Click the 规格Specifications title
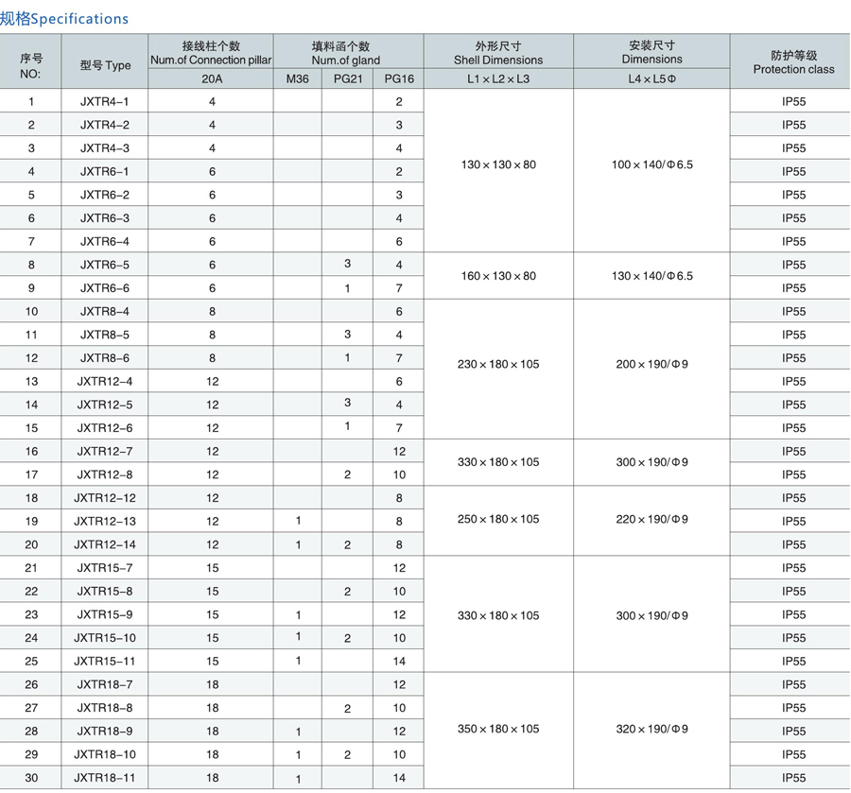Viewport: 851px width, 793px height. [x=64, y=18]
